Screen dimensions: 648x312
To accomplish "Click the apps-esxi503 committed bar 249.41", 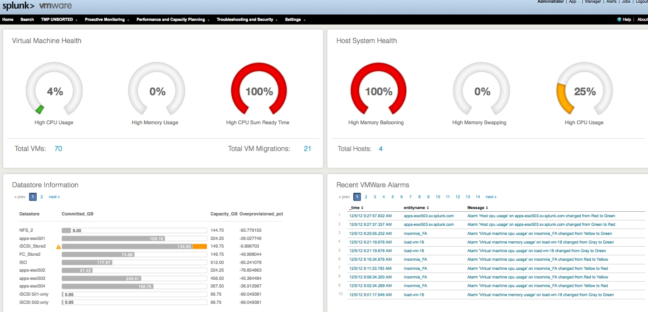I will tap(134, 278).
